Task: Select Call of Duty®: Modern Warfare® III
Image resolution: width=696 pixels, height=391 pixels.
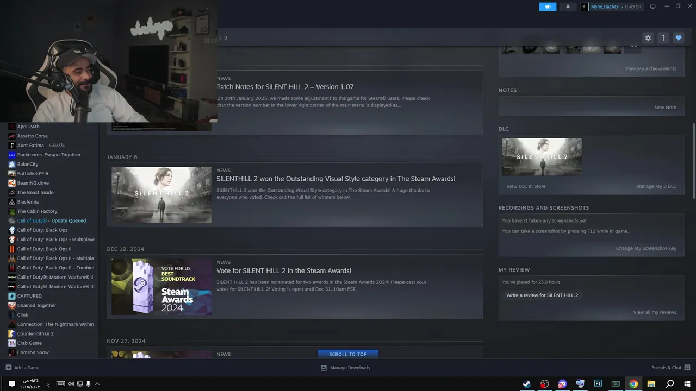Action: tap(55, 286)
